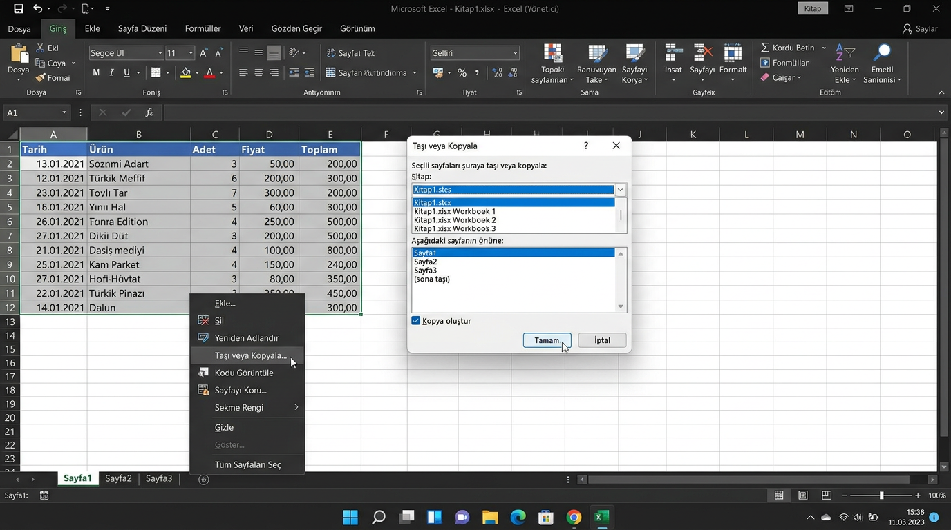
Task: Expand the Kitap dropdown in dialog
Action: [620, 190]
